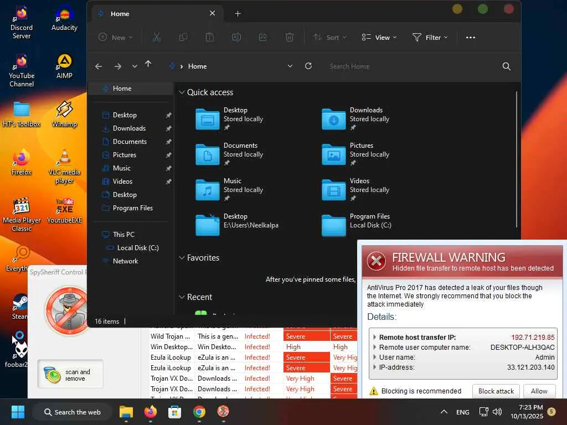Launch VLC media player desktop icon
567x425 pixels.
[x=64, y=167]
